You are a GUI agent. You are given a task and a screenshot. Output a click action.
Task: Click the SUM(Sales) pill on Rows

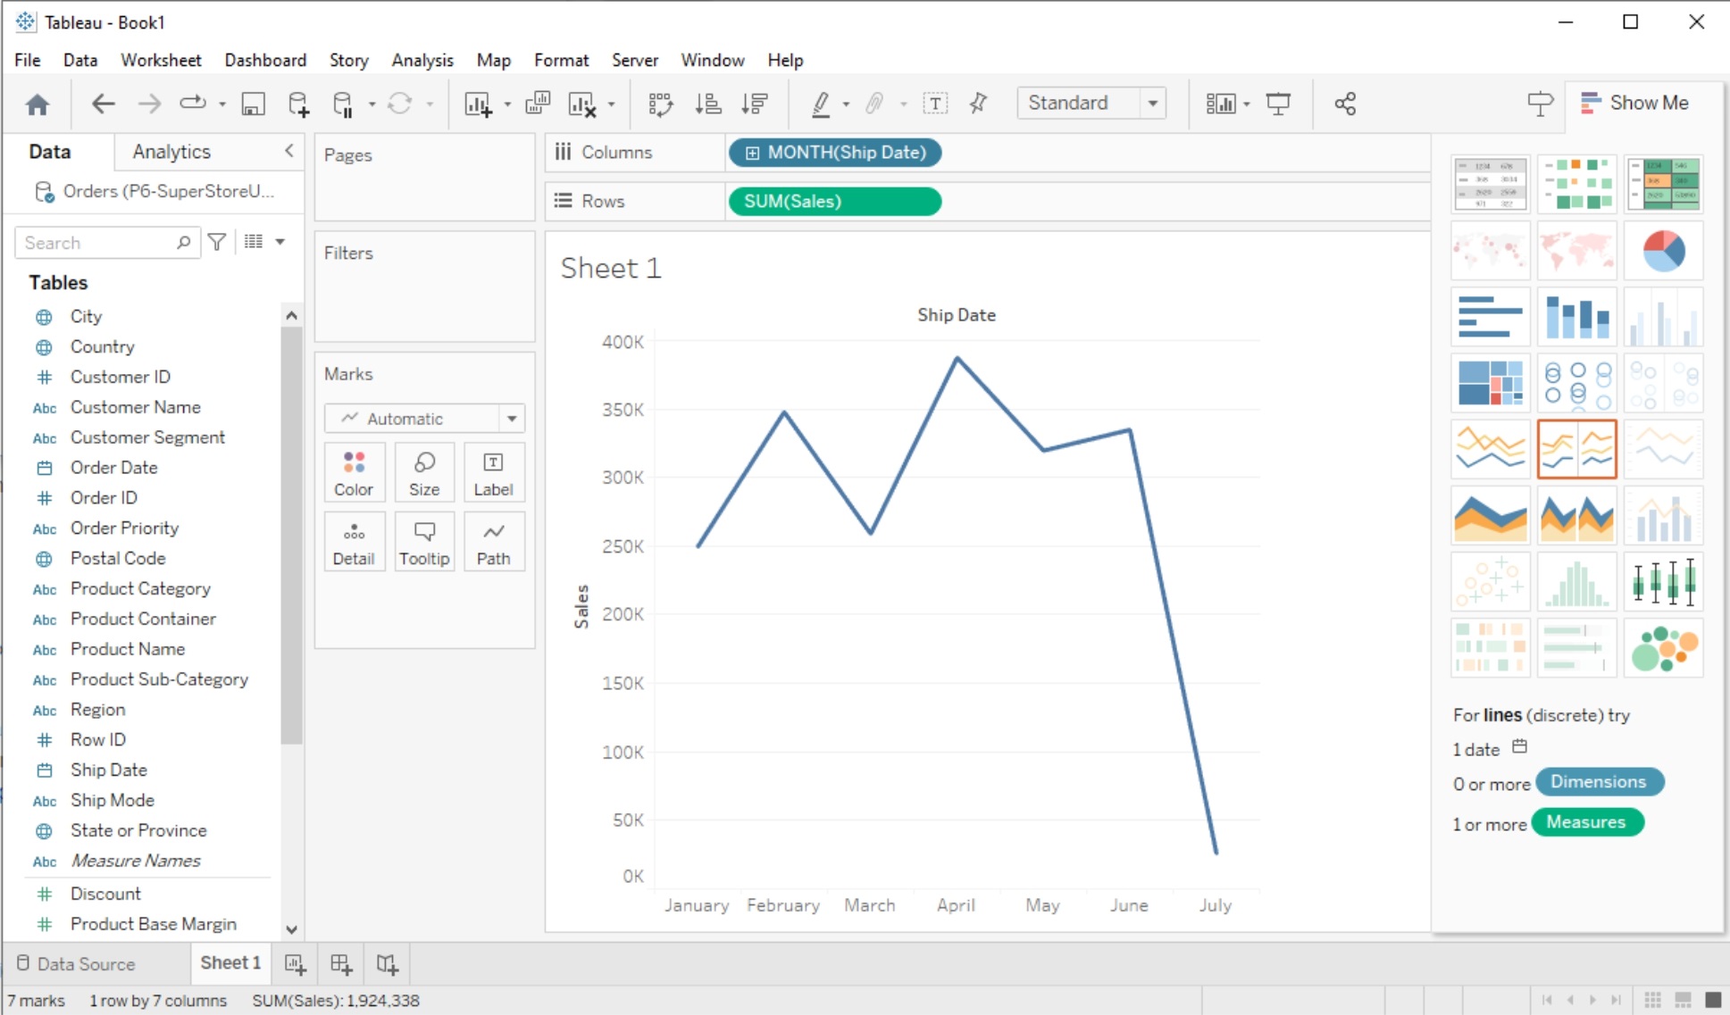click(x=834, y=202)
